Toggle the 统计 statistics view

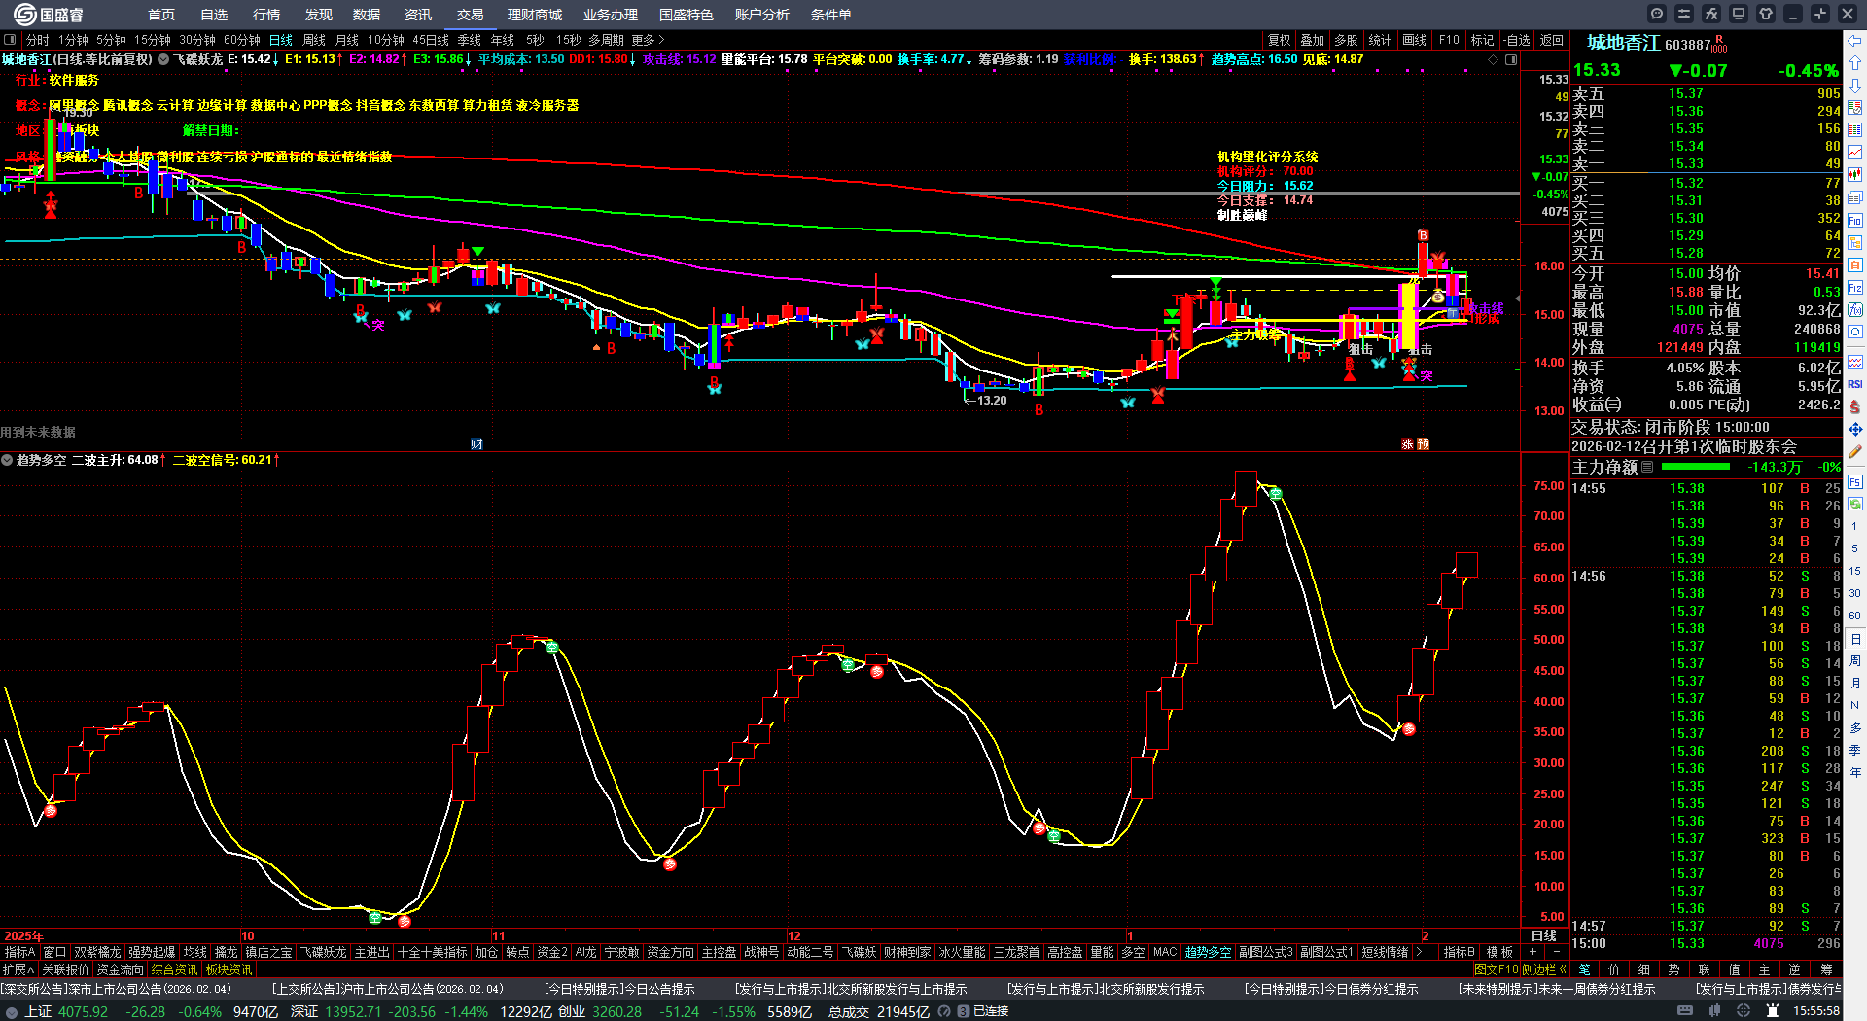pyautogui.click(x=1380, y=40)
